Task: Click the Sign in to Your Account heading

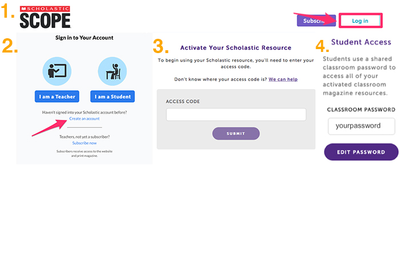Action: [85, 38]
